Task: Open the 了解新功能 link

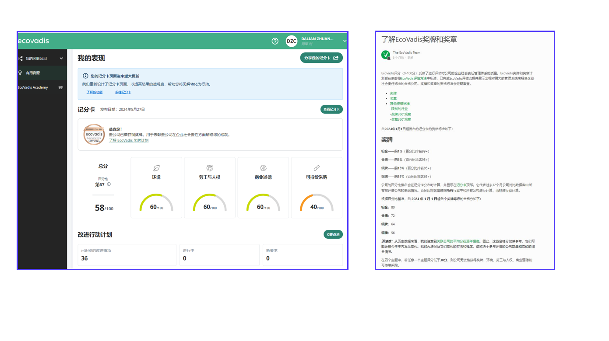Action: [x=94, y=92]
